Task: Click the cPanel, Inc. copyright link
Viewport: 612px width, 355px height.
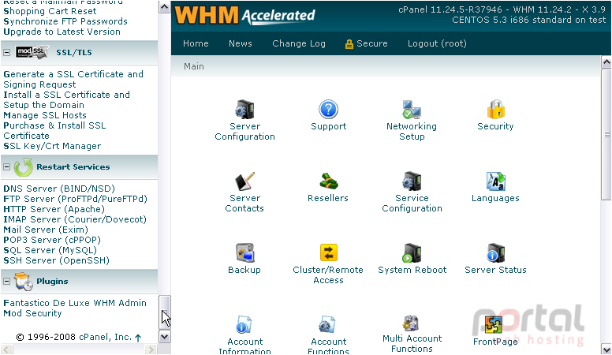Action: click(x=106, y=337)
